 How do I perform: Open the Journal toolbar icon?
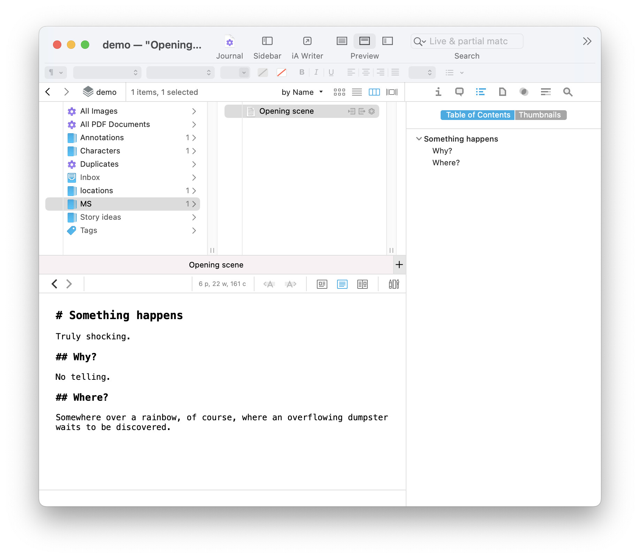(x=229, y=42)
